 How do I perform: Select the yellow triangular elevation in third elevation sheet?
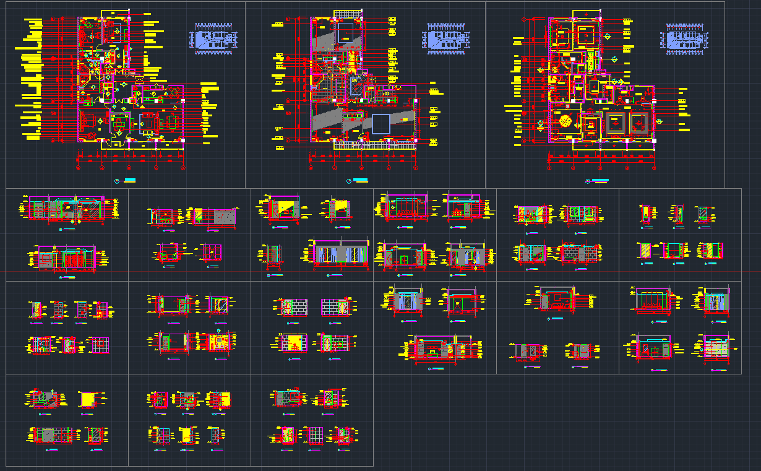(285, 209)
